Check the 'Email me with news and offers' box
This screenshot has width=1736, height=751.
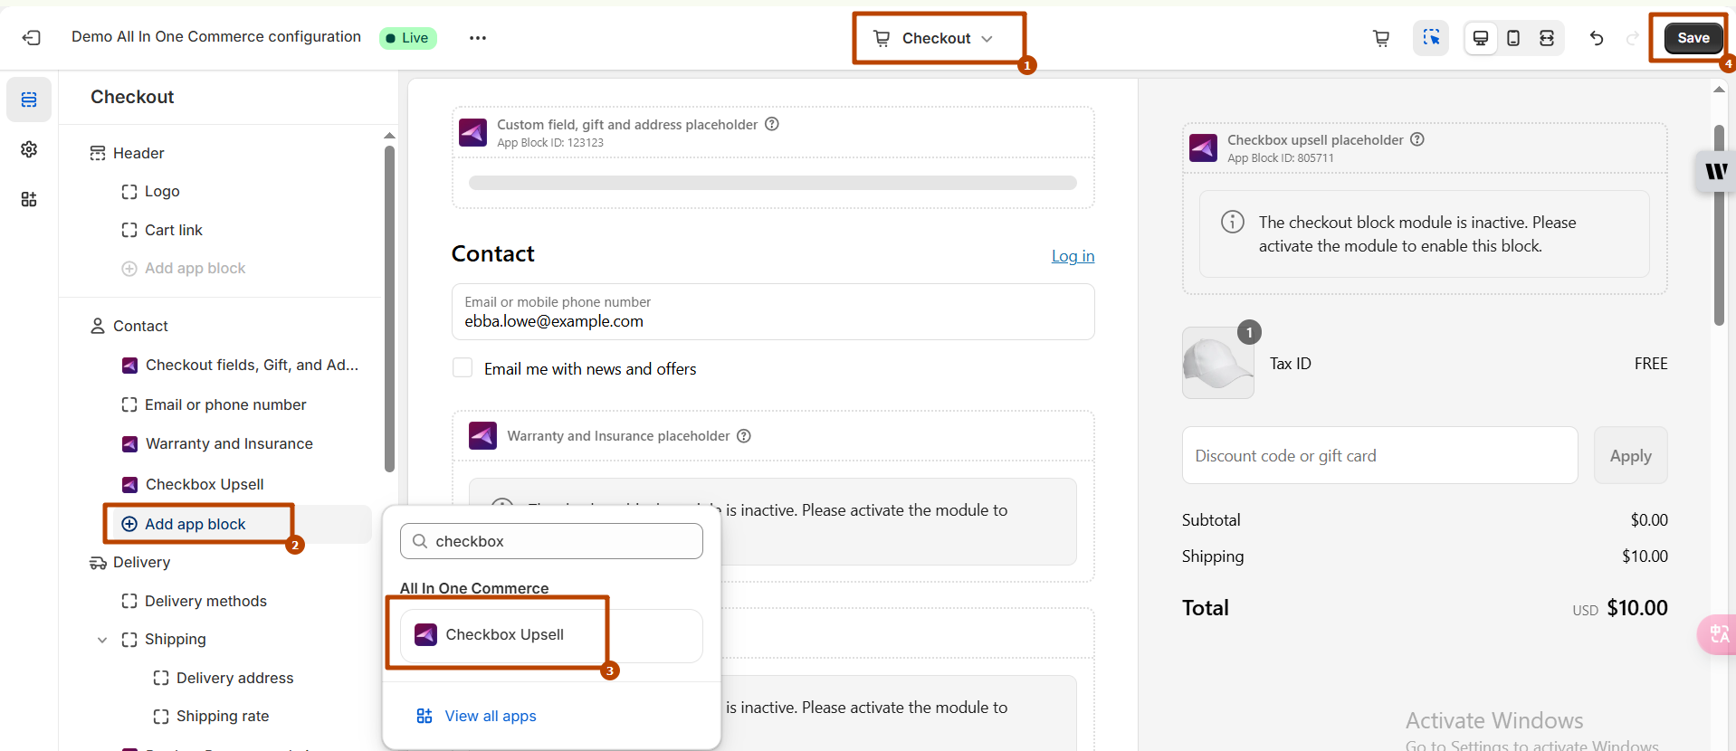click(463, 367)
